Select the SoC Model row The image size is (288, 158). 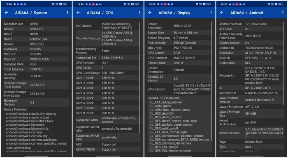(x=107, y=26)
